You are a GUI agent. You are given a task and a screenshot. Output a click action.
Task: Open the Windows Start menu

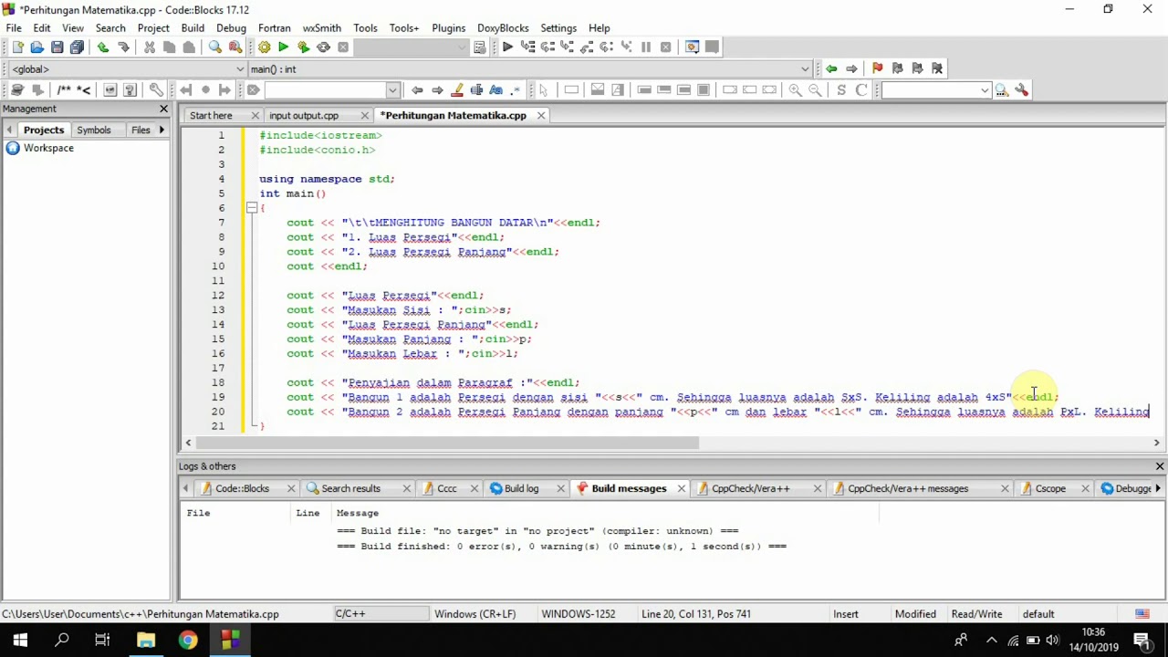click(20, 641)
